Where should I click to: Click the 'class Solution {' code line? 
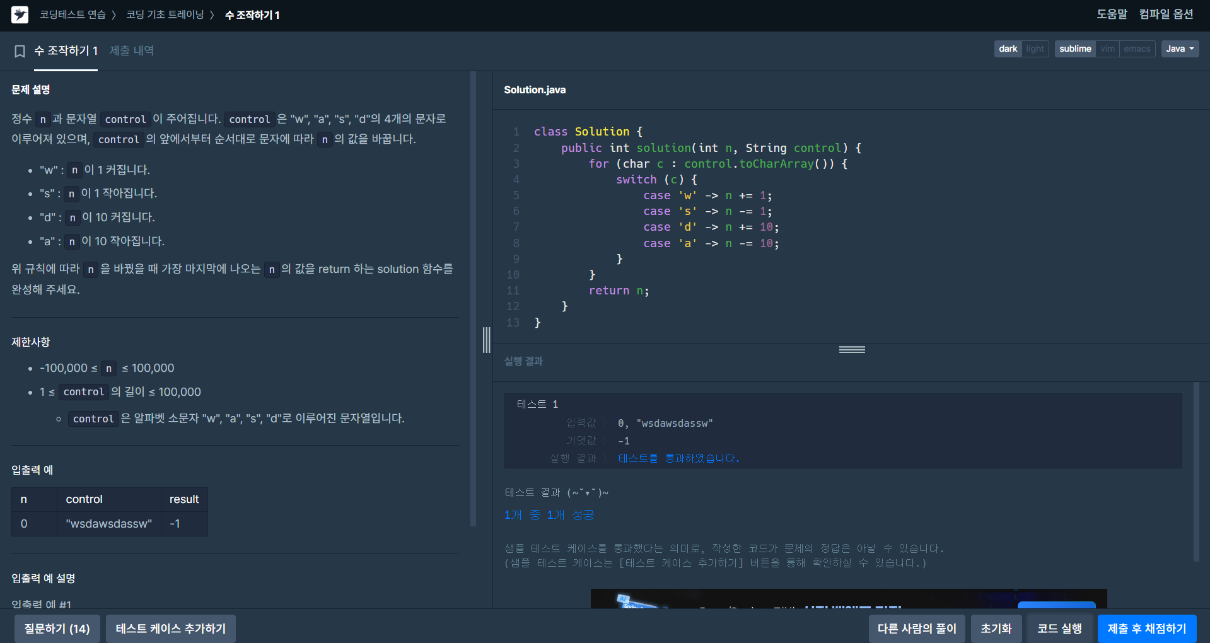[588, 132]
